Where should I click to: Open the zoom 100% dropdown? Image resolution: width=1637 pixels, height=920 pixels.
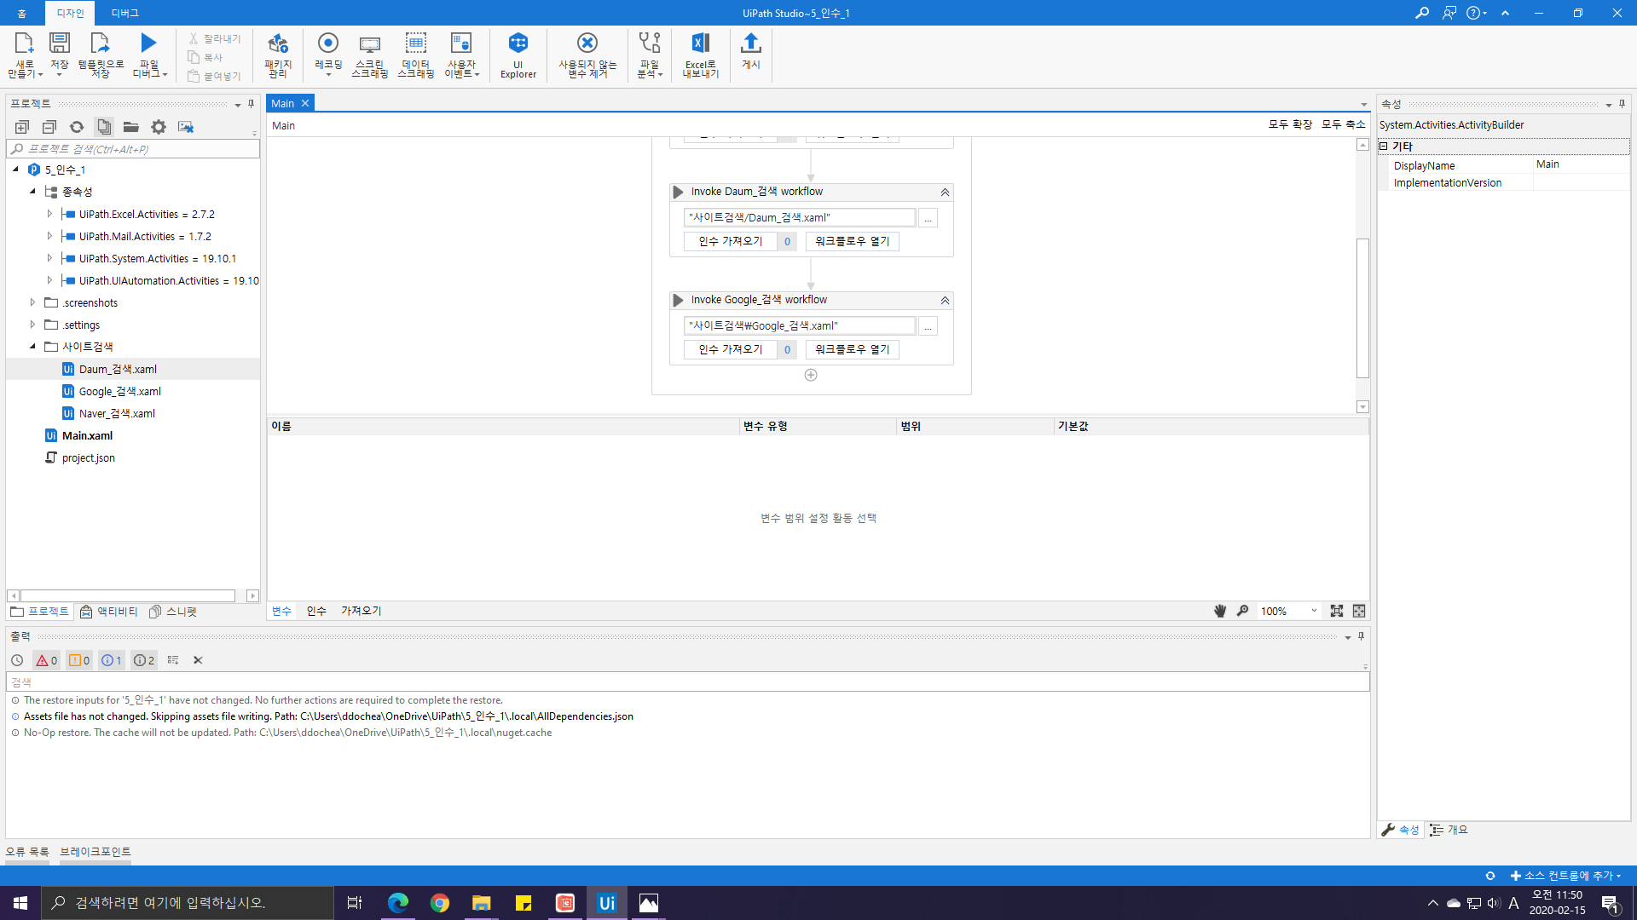(1313, 611)
